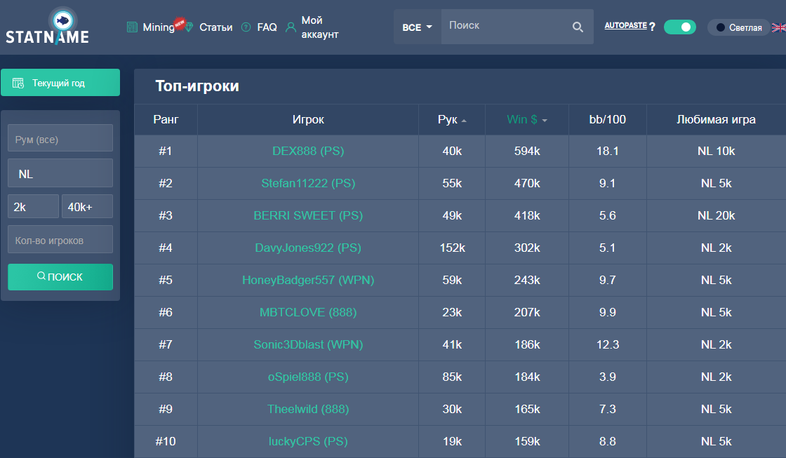Sort table by Win $ column
The width and height of the screenshot is (786, 458).
(x=526, y=120)
